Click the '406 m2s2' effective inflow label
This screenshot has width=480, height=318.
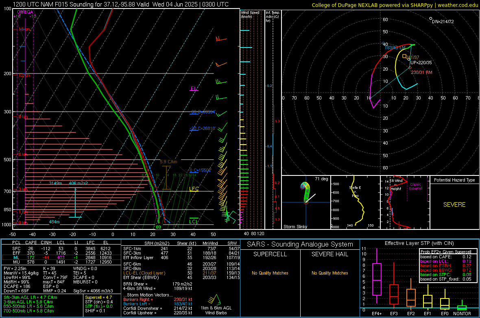(79, 183)
